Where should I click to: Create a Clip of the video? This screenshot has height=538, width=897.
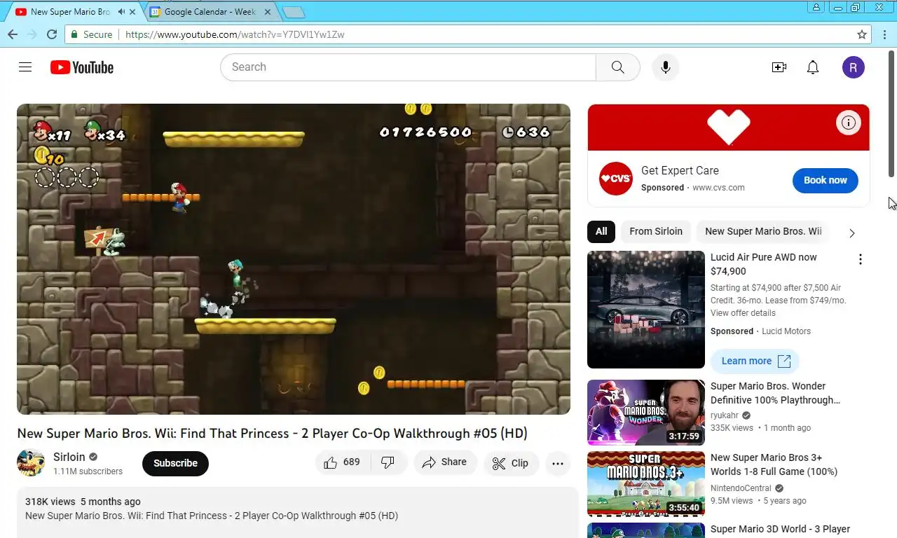click(x=510, y=463)
